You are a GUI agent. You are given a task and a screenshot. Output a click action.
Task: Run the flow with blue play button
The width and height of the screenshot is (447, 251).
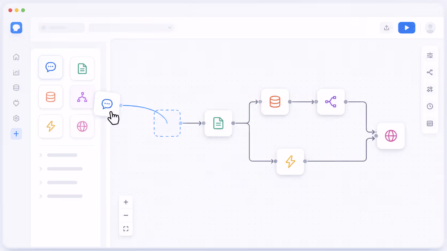[x=407, y=28]
